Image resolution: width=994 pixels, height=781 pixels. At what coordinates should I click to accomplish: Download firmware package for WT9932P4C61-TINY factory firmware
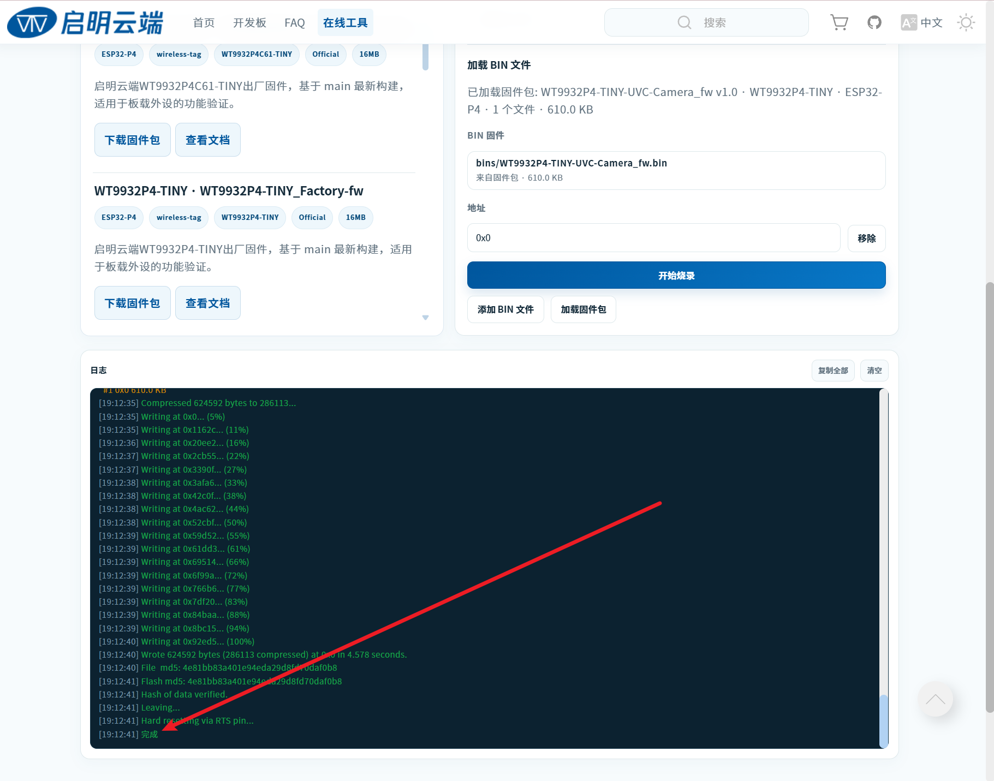[133, 140]
